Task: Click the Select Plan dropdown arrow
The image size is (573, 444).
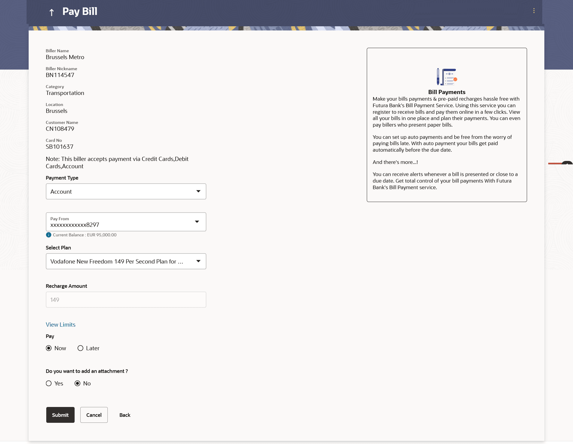Action: 198,261
